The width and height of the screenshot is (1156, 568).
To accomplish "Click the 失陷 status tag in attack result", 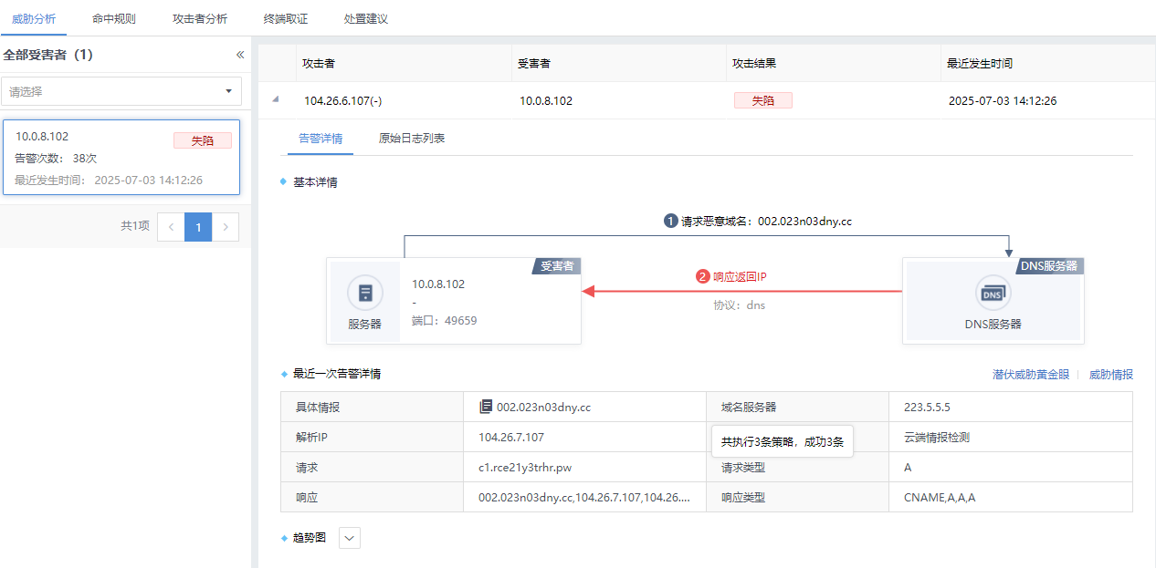I will pos(762,100).
